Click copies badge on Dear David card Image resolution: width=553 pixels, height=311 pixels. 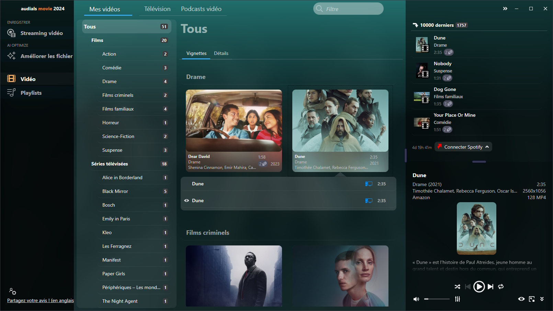tap(263, 164)
